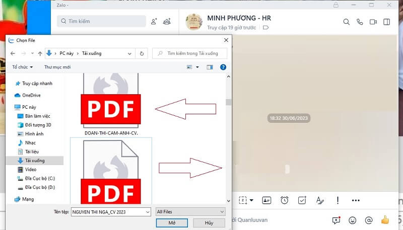This screenshot has height=230, width=403.
Task: Click the Zalo voice call icon
Action: [360, 22]
